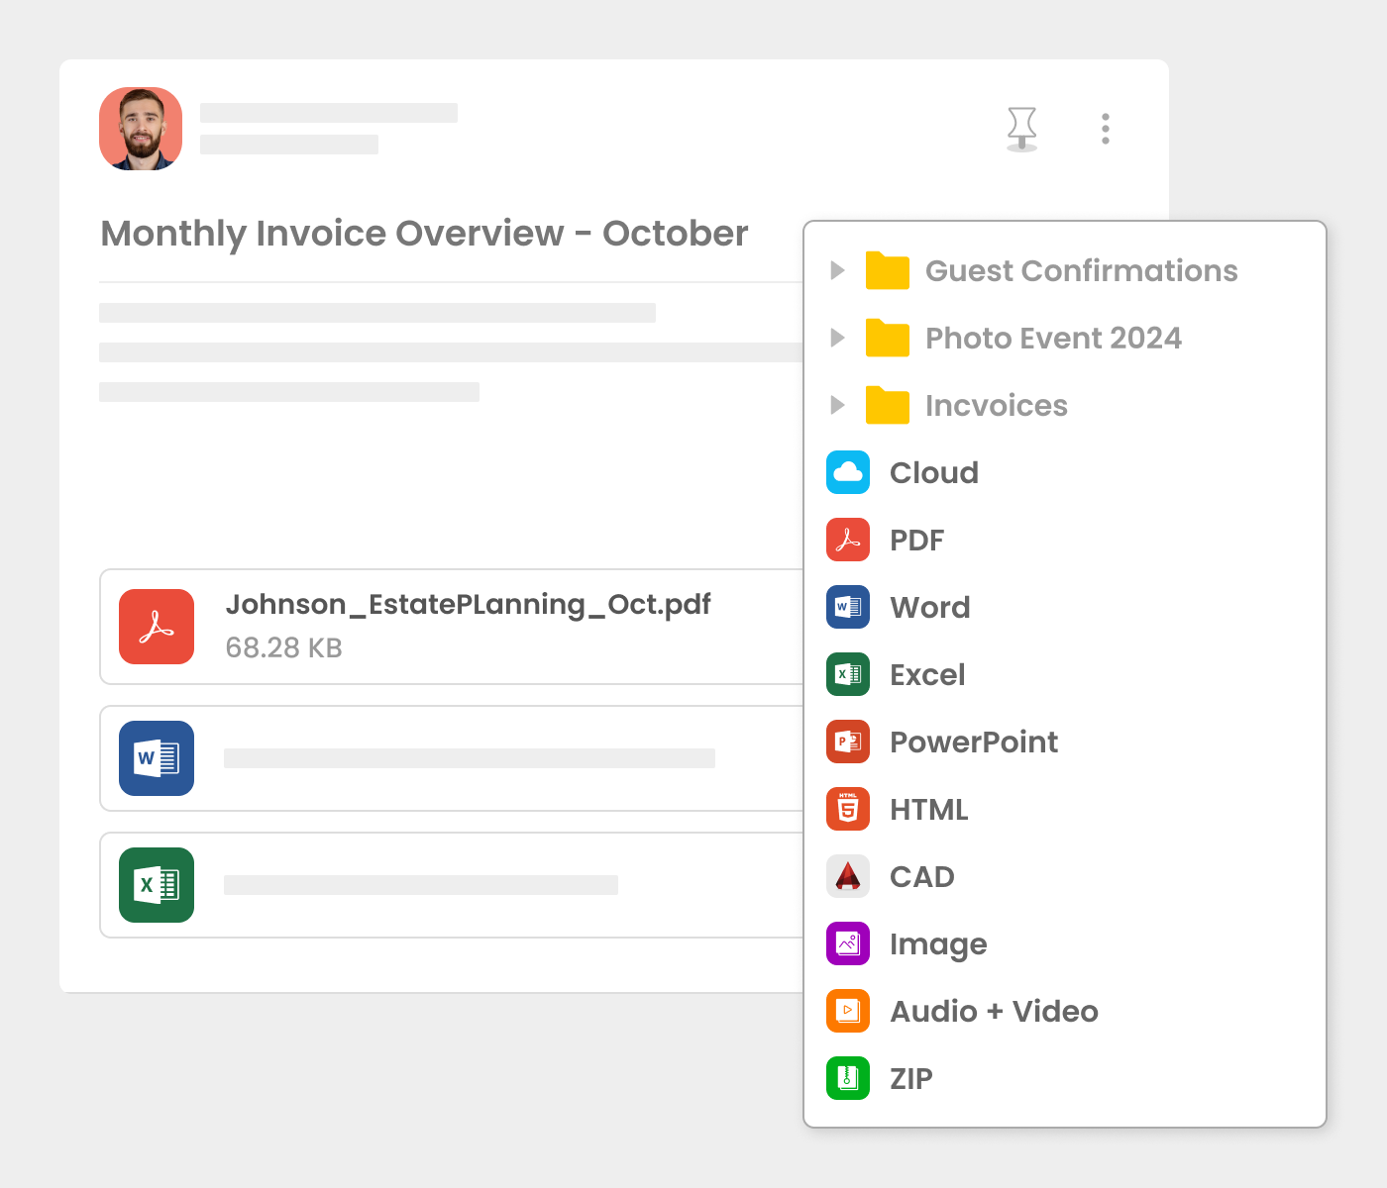The width and height of the screenshot is (1387, 1188).
Task: Select the Image menu entry
Action: [937, 943]
